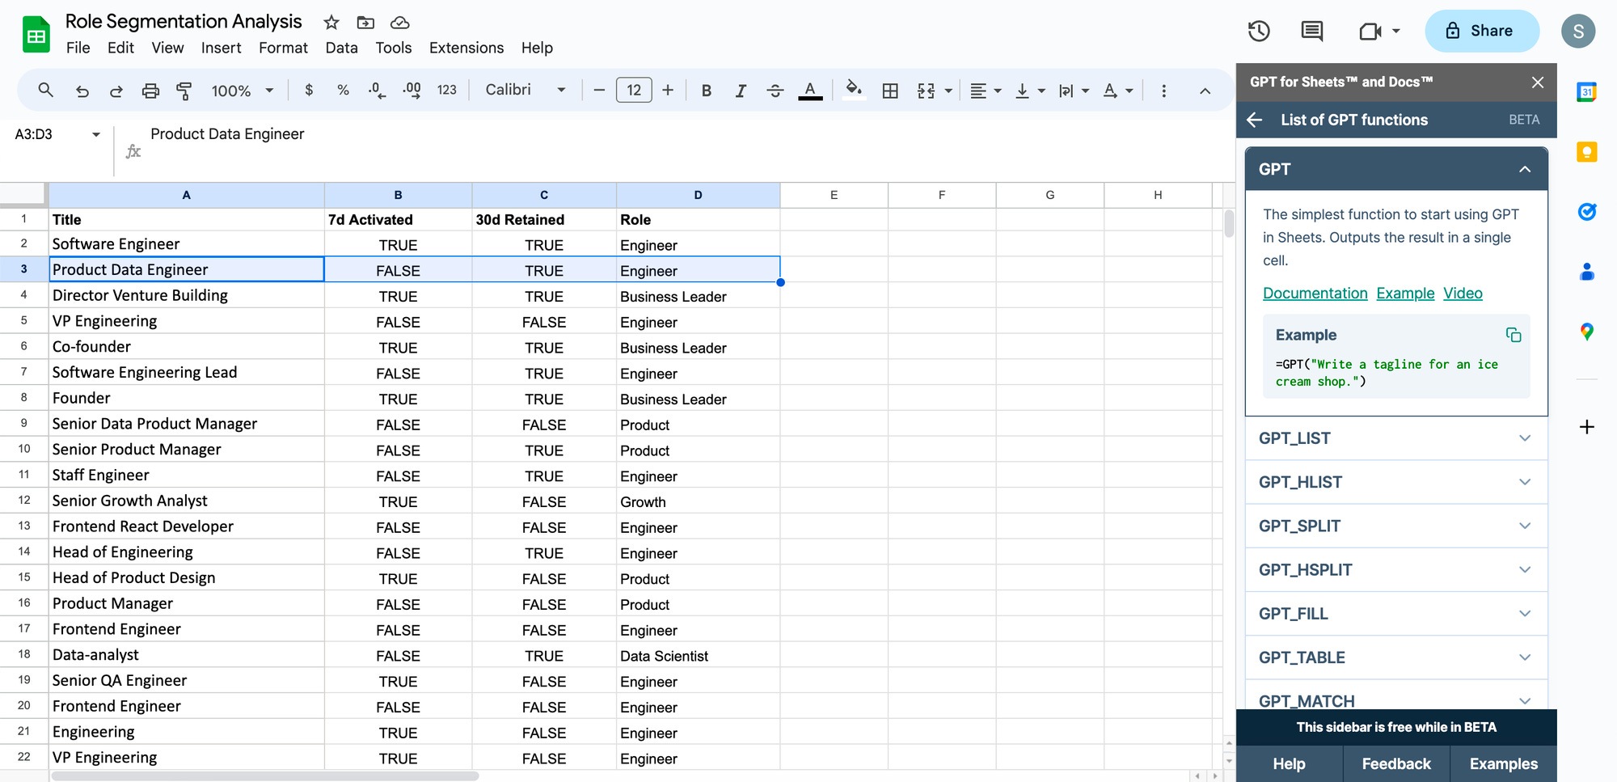
Task: Check the cloud save status icon
Action: (x=399, y=23)
